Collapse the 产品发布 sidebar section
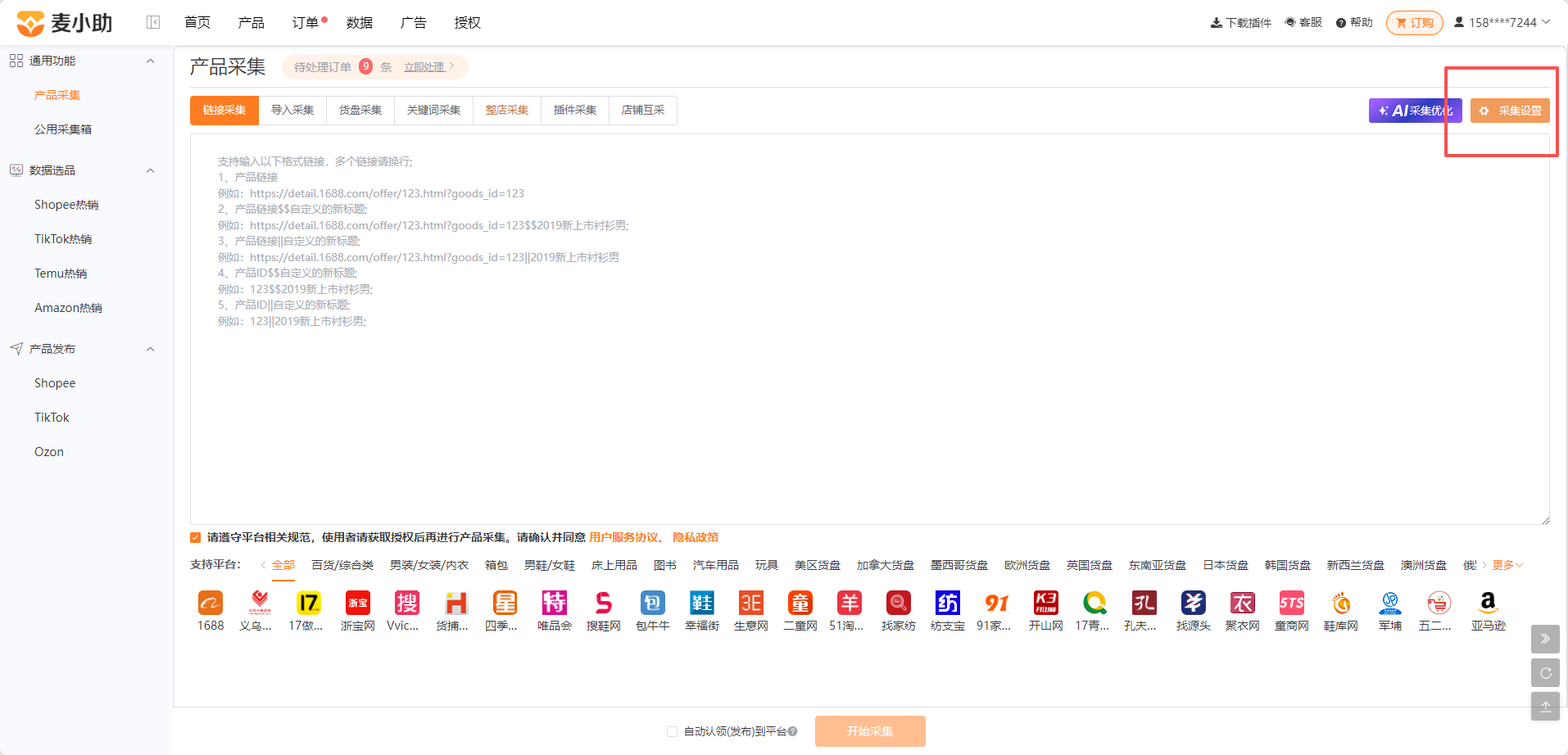Image resolution: width=1568 pixels, height=755 pixels. click(150, 349)
